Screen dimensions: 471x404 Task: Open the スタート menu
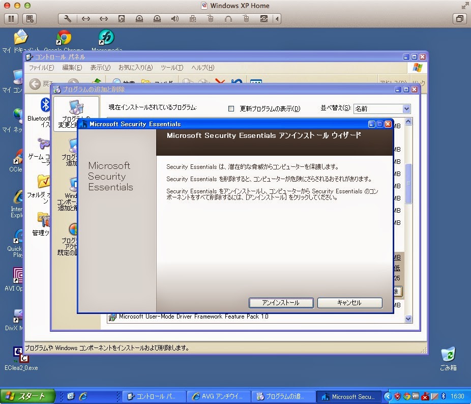[x=27, y=396]
